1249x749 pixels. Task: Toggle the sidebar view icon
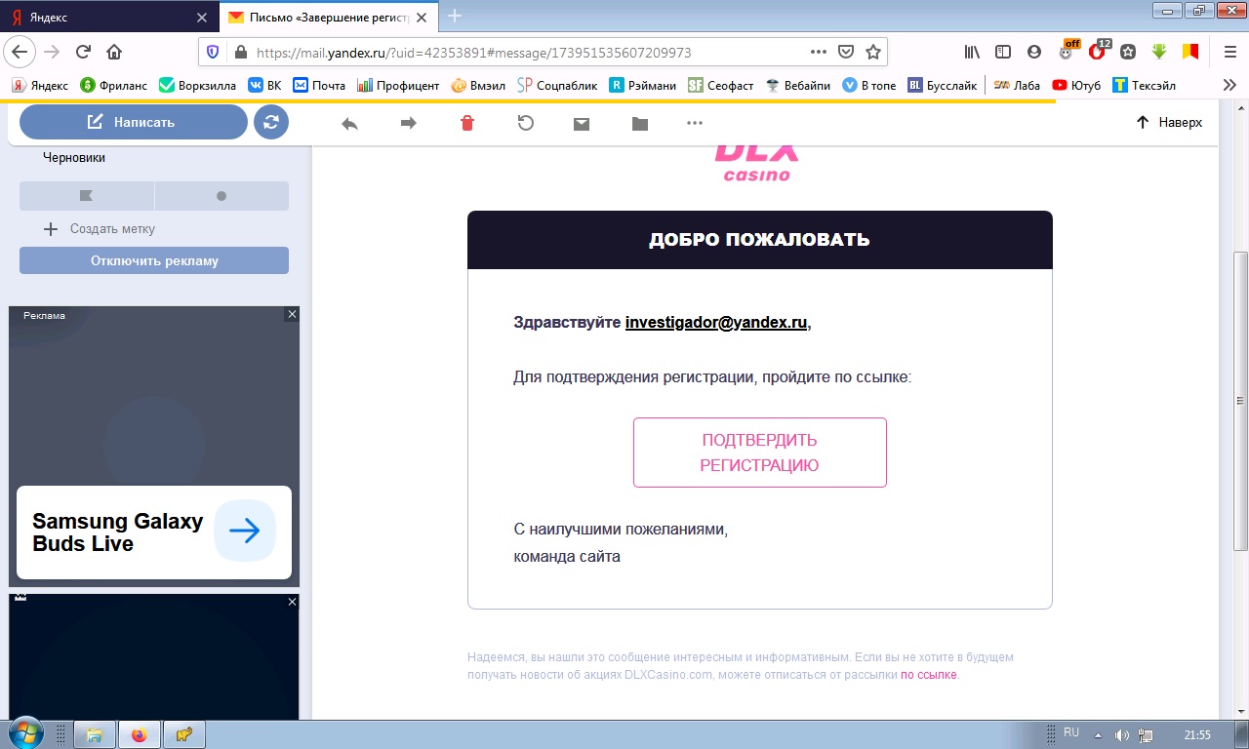click(1003, 52)
